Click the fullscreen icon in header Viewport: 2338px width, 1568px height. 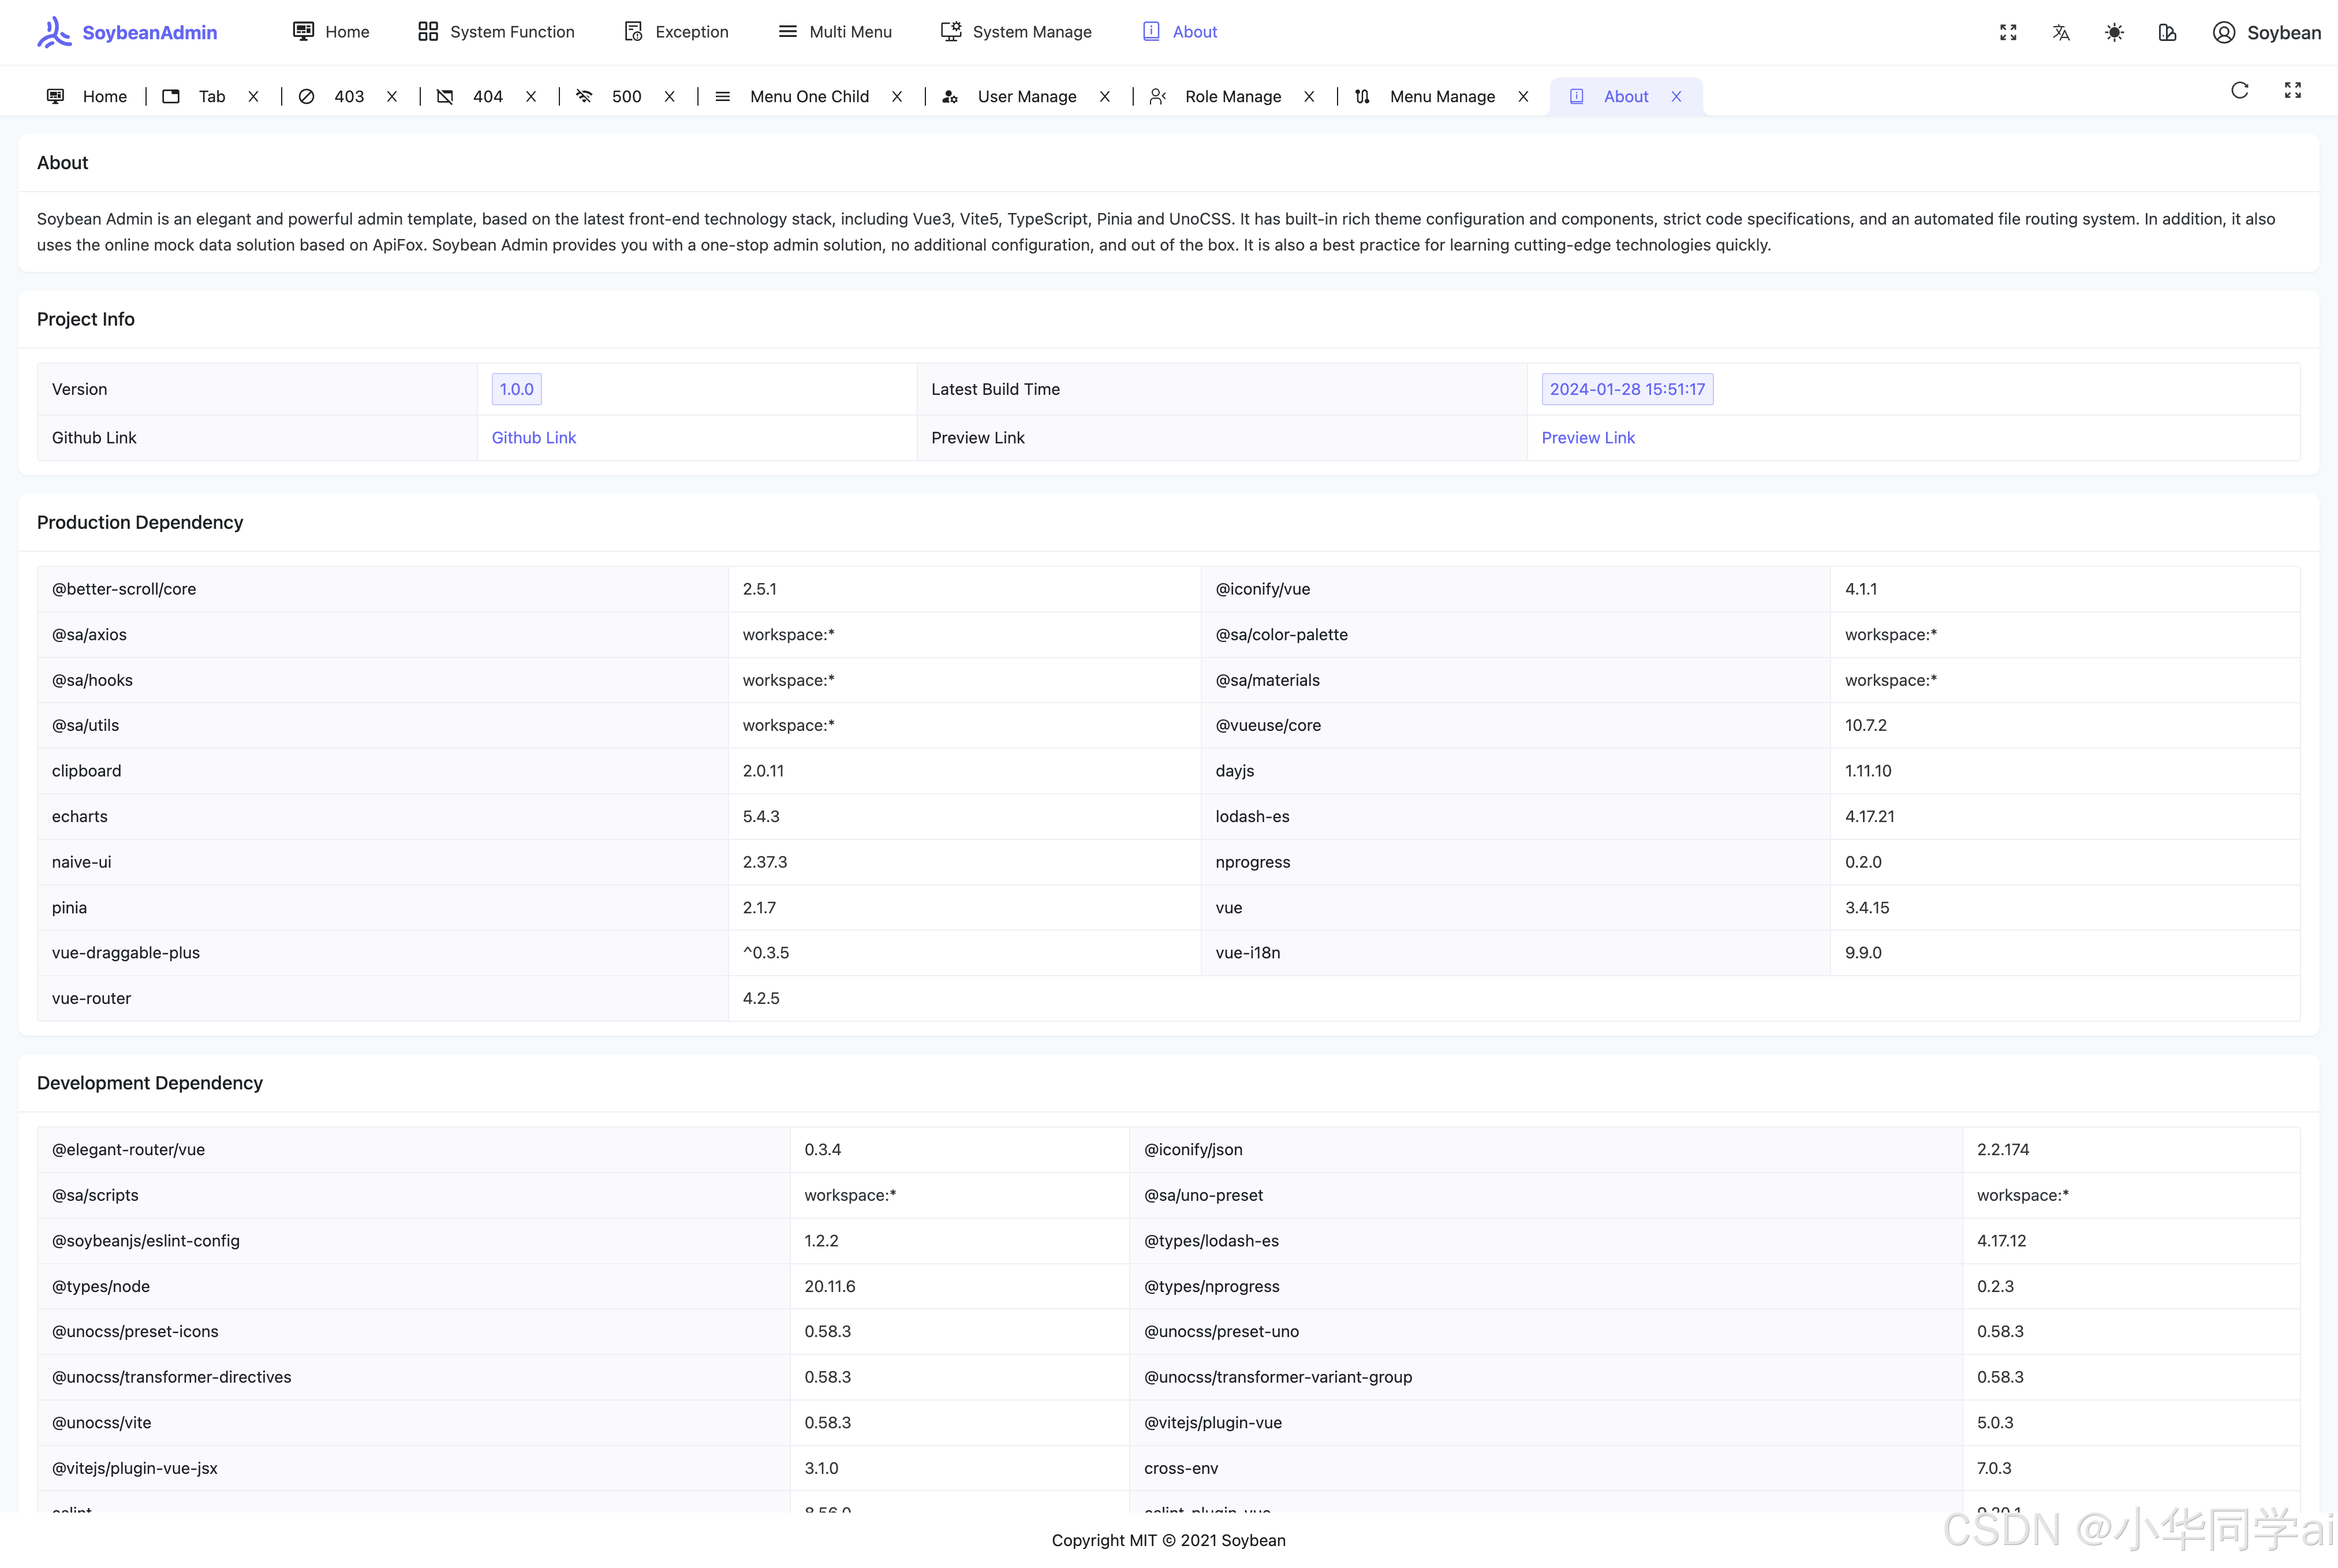[x=2008, y=32]
